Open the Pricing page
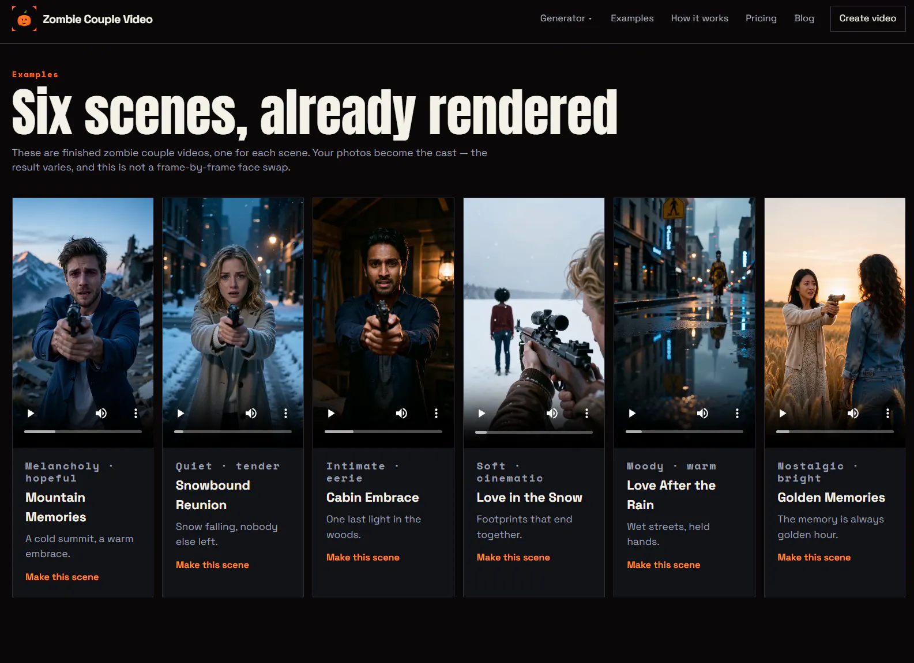 (x=761, y=18)
